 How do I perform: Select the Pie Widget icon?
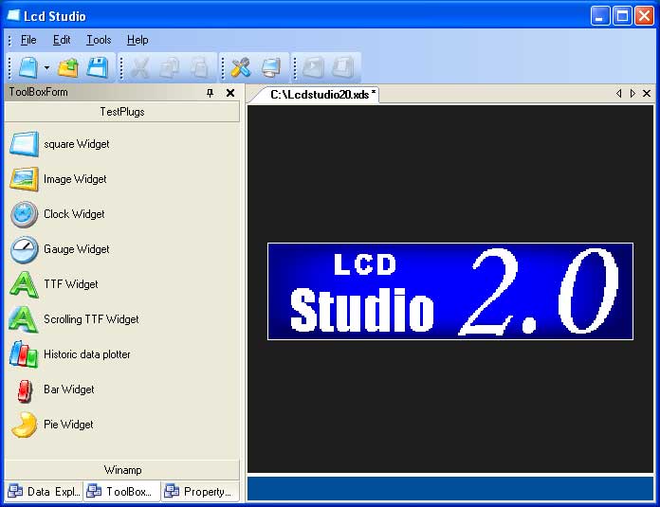(25, 425)
